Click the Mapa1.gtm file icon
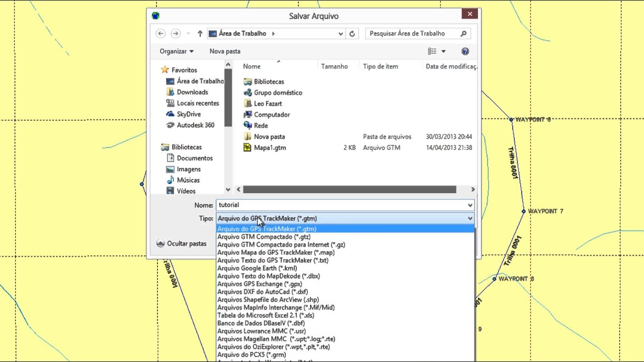Viewport: 644px width, 362px height. [248, 148]
